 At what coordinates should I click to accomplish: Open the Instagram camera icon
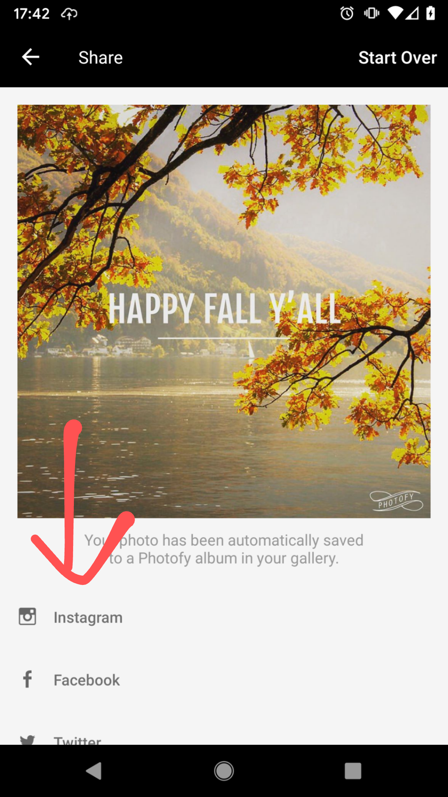click(27, 616)
